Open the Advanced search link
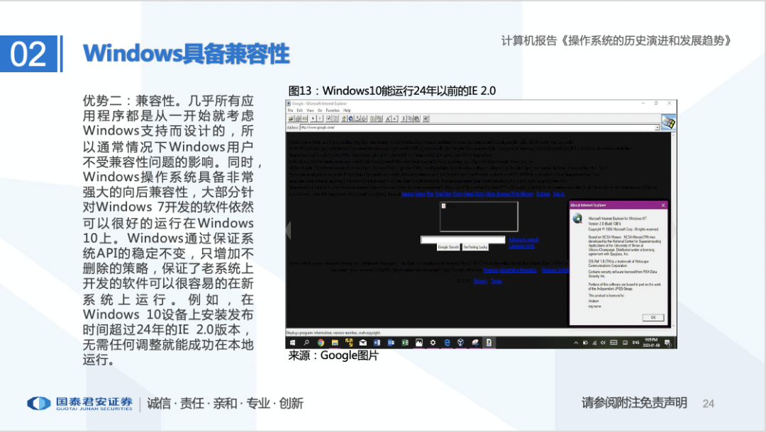This screenshot has height=432, width=766. point(523,239)
